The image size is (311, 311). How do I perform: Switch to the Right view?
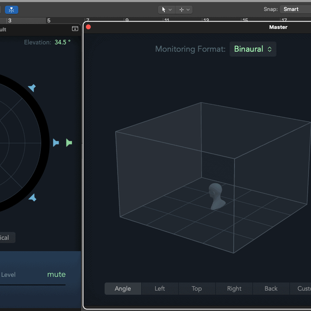(234, 289)
